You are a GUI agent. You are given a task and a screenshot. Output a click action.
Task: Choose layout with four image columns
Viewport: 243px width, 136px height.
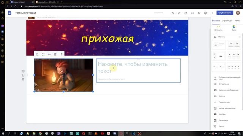(234, 67)
